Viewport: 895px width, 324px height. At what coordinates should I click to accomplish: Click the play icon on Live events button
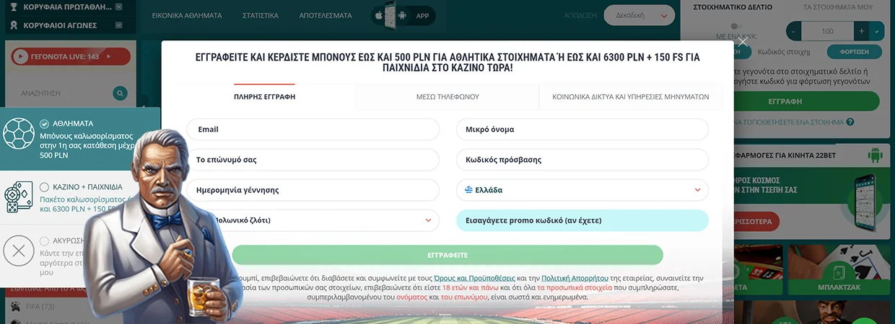[20, 56]
